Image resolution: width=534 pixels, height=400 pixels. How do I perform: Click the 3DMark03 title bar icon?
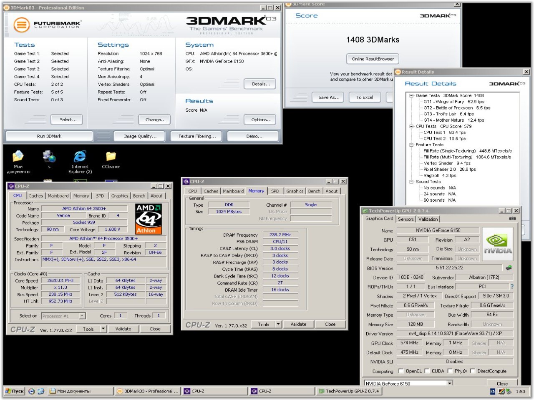tap(7, 7)
